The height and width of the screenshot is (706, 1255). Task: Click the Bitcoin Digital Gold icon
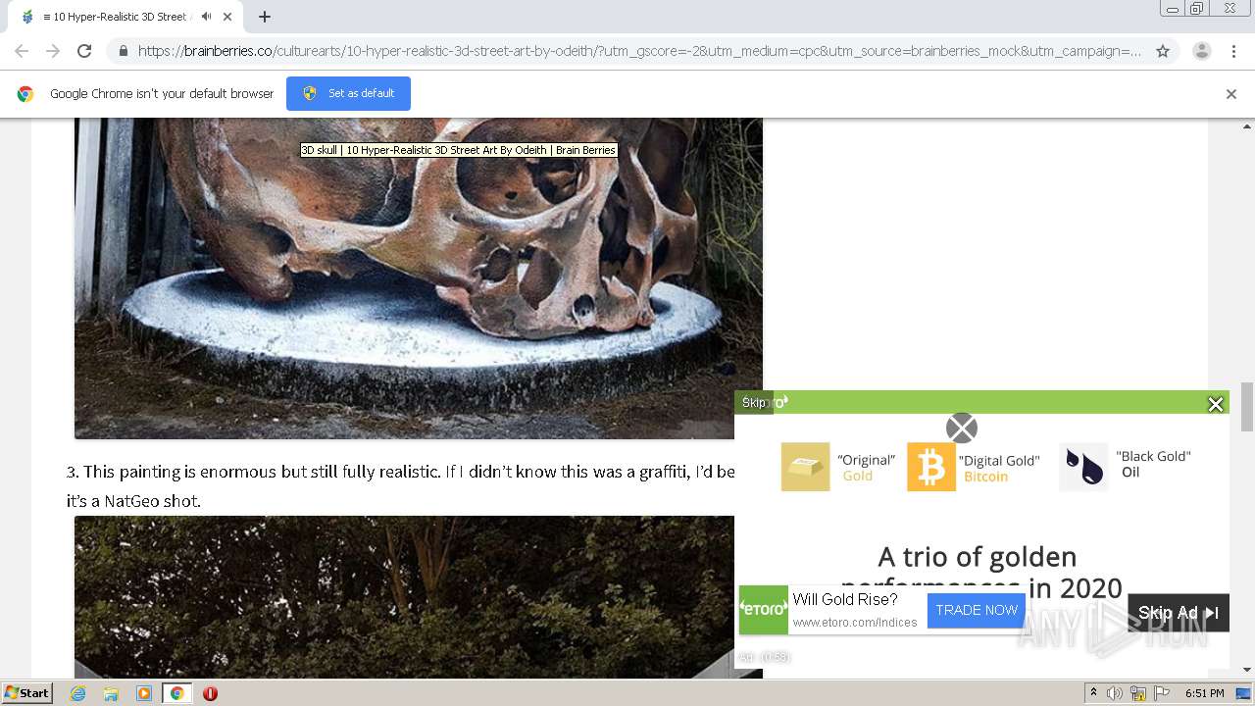931,467
